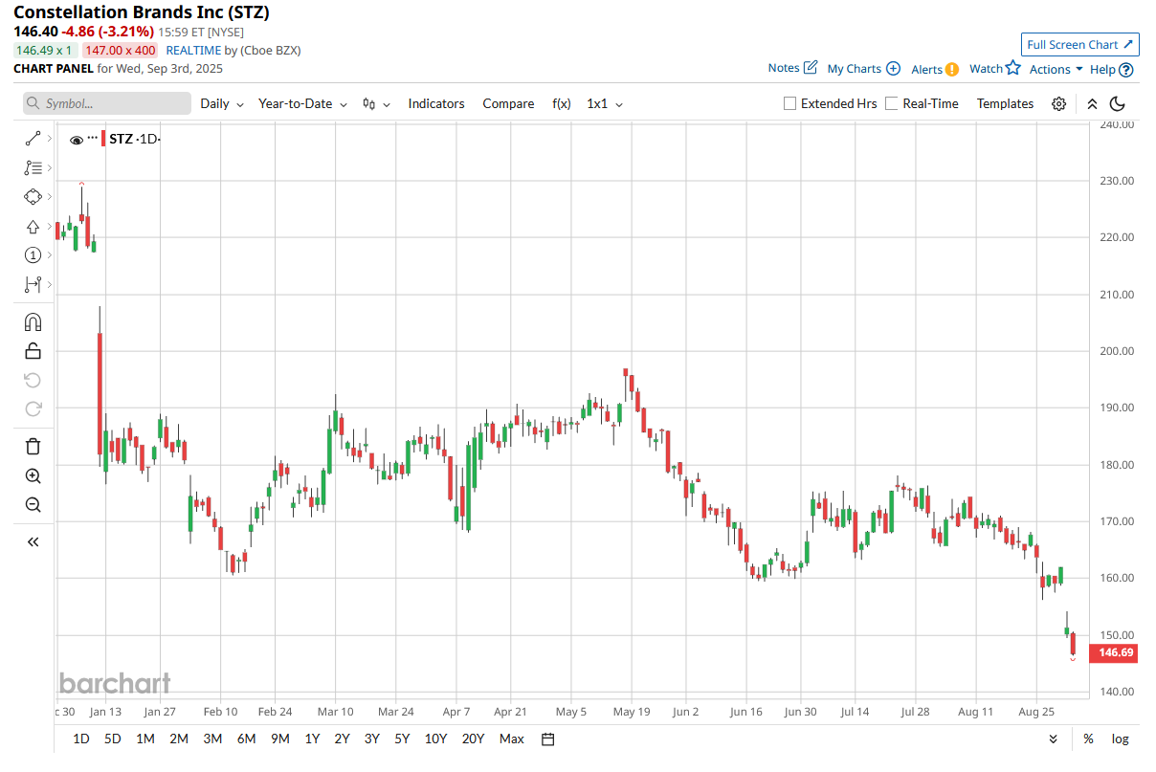Delete drawings with trash icon
Screen dimensions: 1156x772
click(x=33, y=446)
